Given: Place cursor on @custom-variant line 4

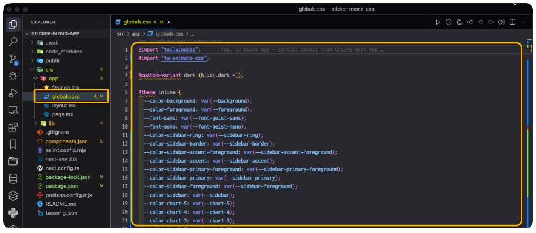Looking at the screenshot, I should 191,75.
